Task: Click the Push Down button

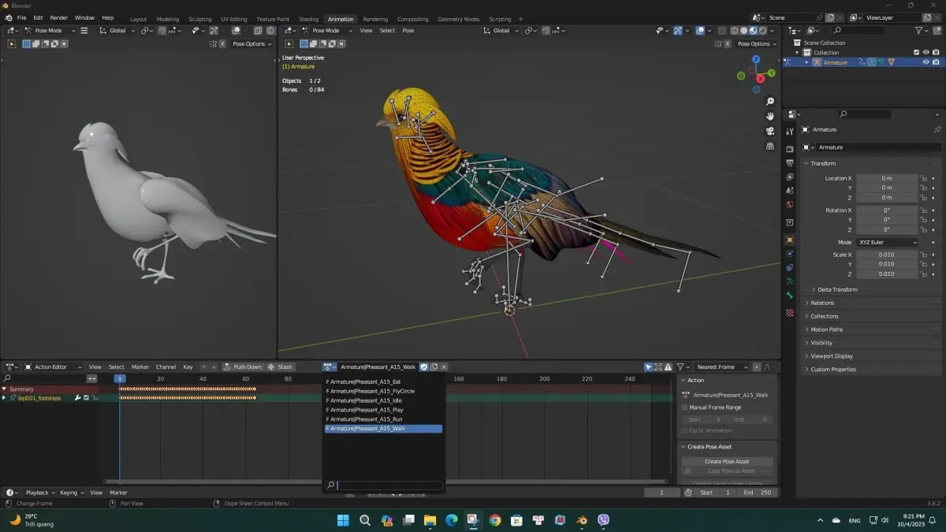Action: (243, 366)
